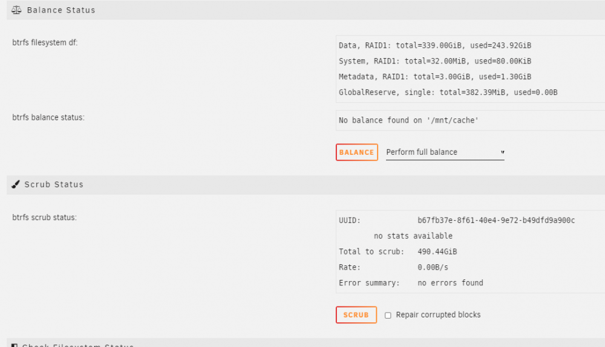Click the 'Total to scrub' line
This screenshot has width=605, height=347.
point(398,251)
